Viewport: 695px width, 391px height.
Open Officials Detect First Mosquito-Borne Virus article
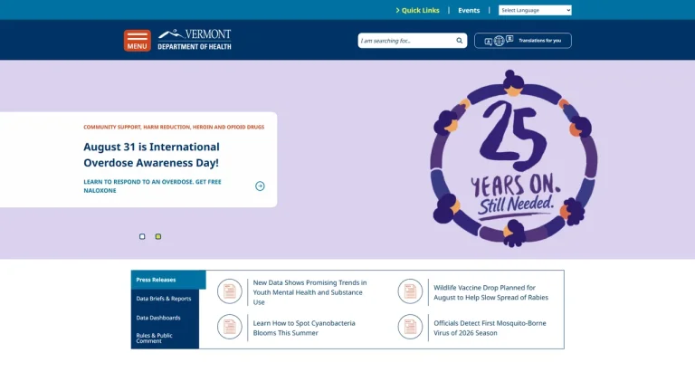pos(490,328)
